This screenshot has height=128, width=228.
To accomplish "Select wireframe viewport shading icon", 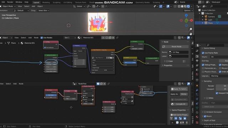I will (x=179, y=6).
